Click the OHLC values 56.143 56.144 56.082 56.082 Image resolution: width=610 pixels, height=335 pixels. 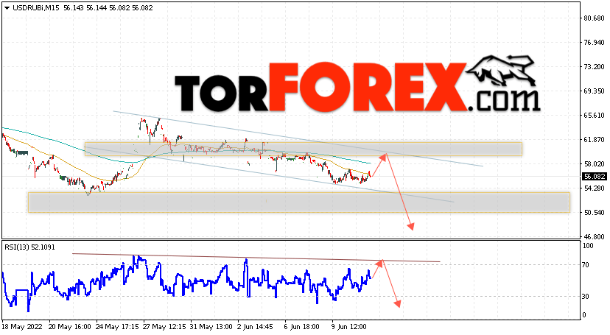[x=108, y=8]
